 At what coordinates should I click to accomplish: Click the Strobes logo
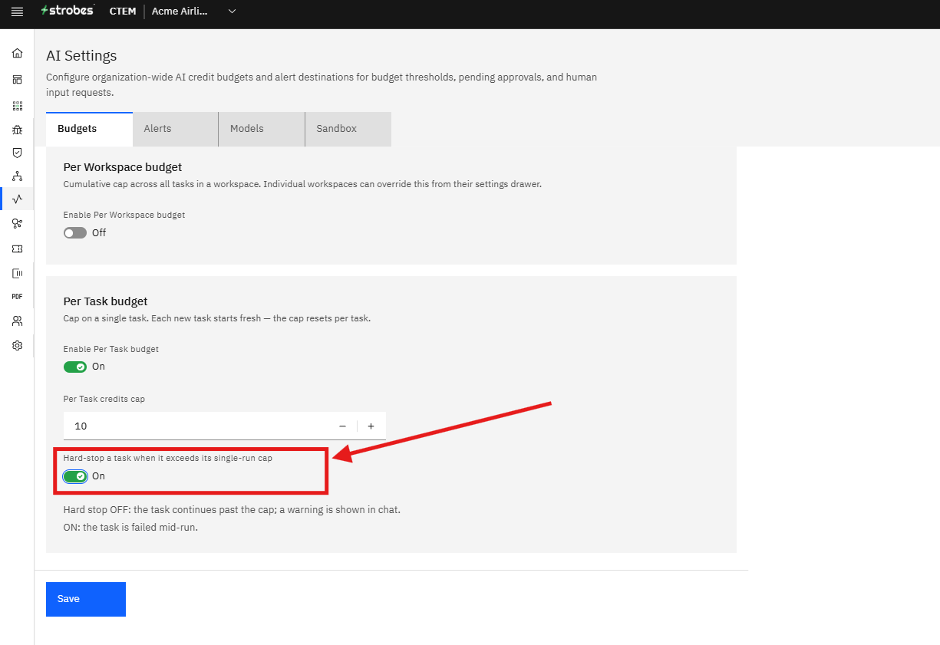67,10
